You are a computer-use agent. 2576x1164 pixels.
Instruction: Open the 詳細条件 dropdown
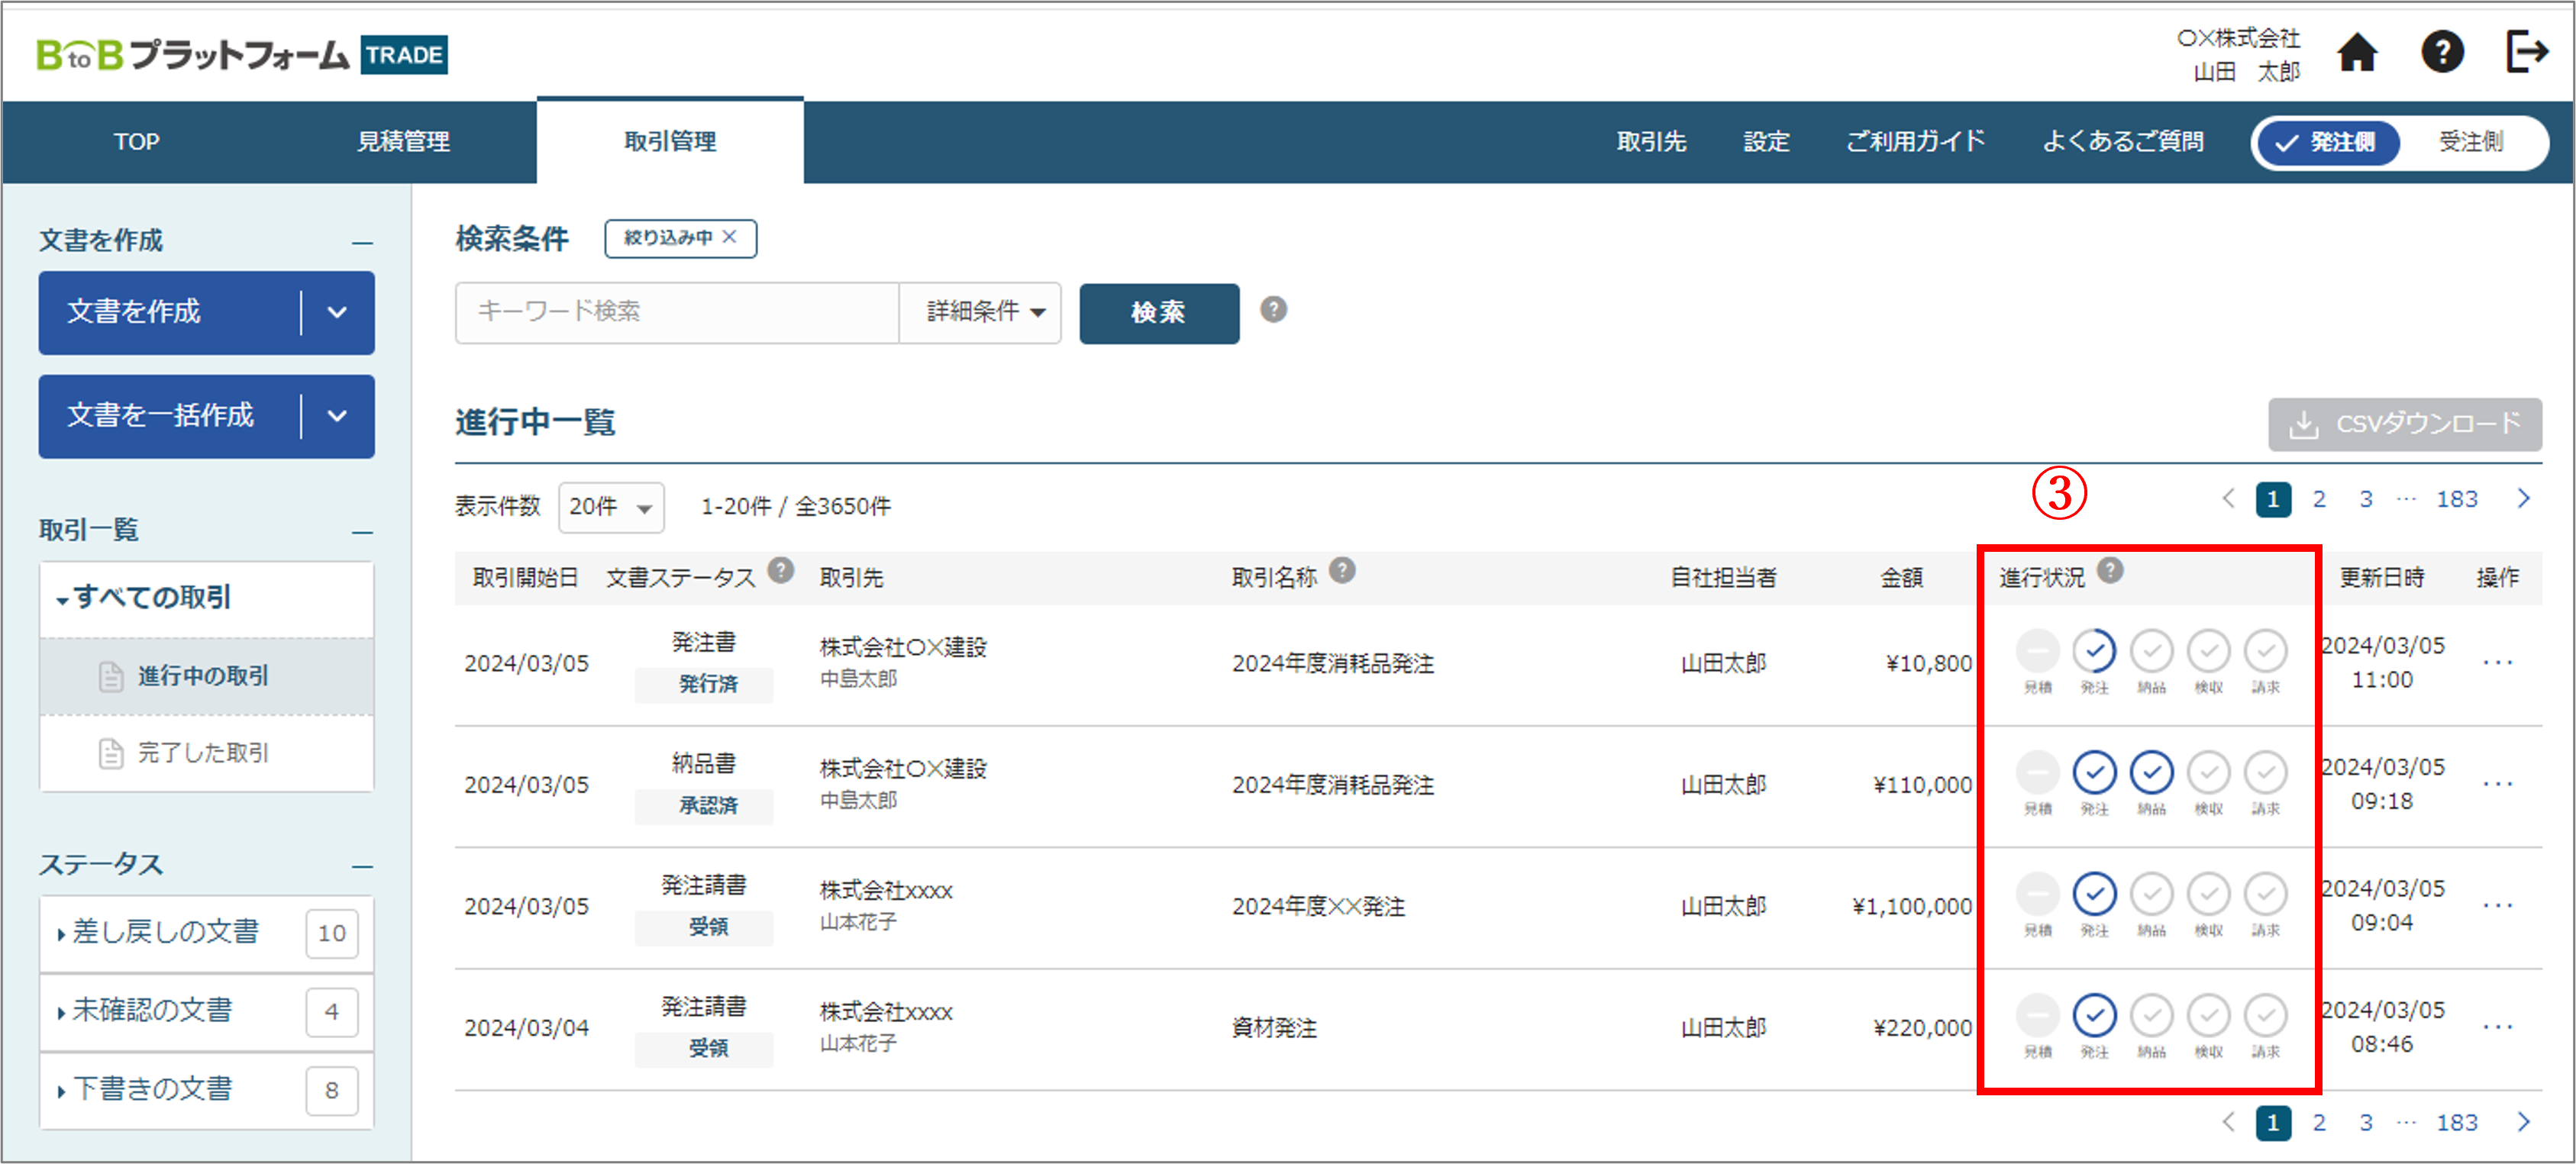[982, 312]
